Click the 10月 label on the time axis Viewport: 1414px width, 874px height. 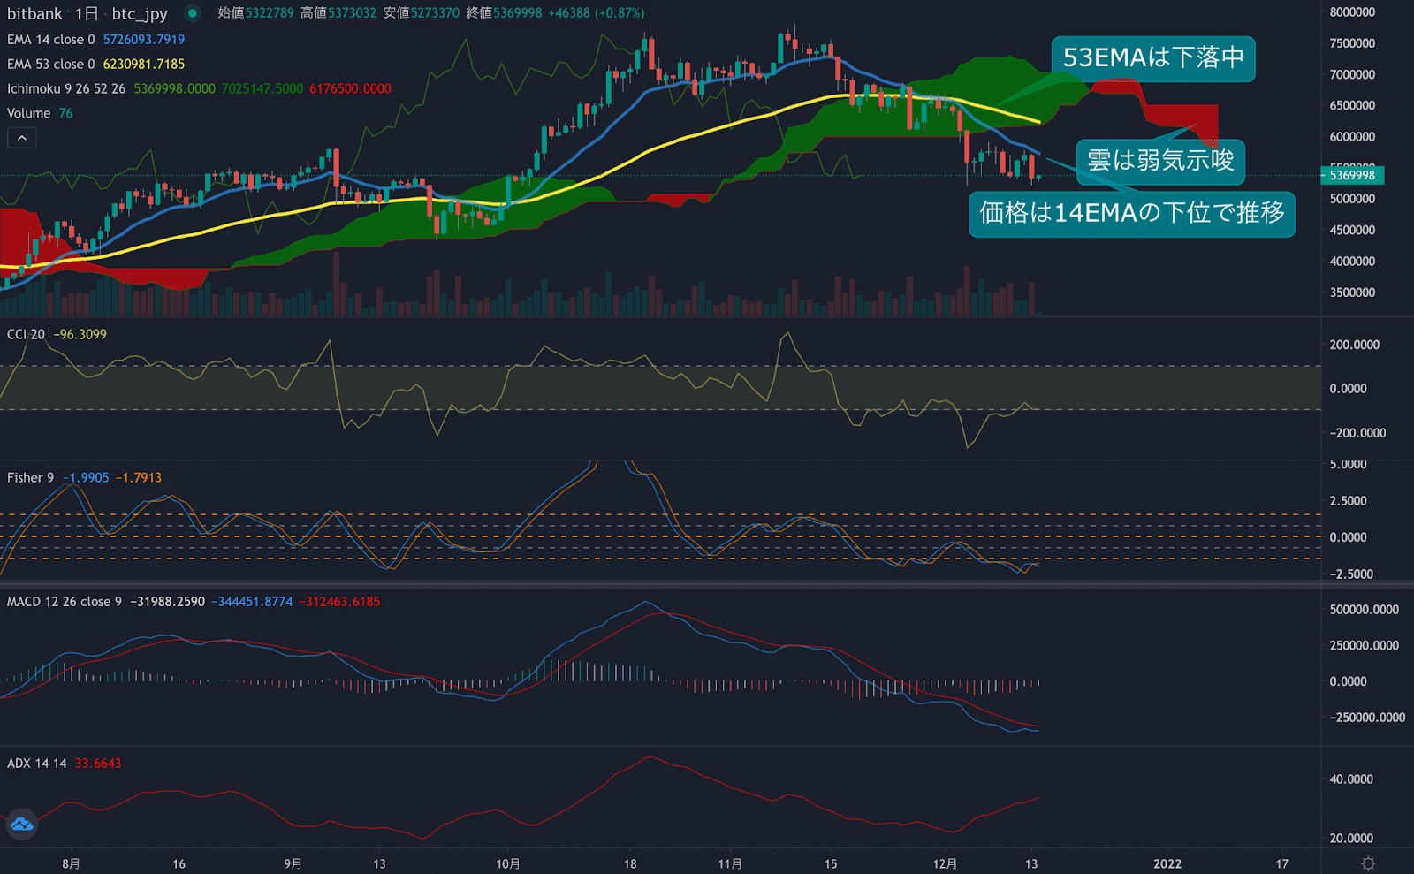[507, 863]
